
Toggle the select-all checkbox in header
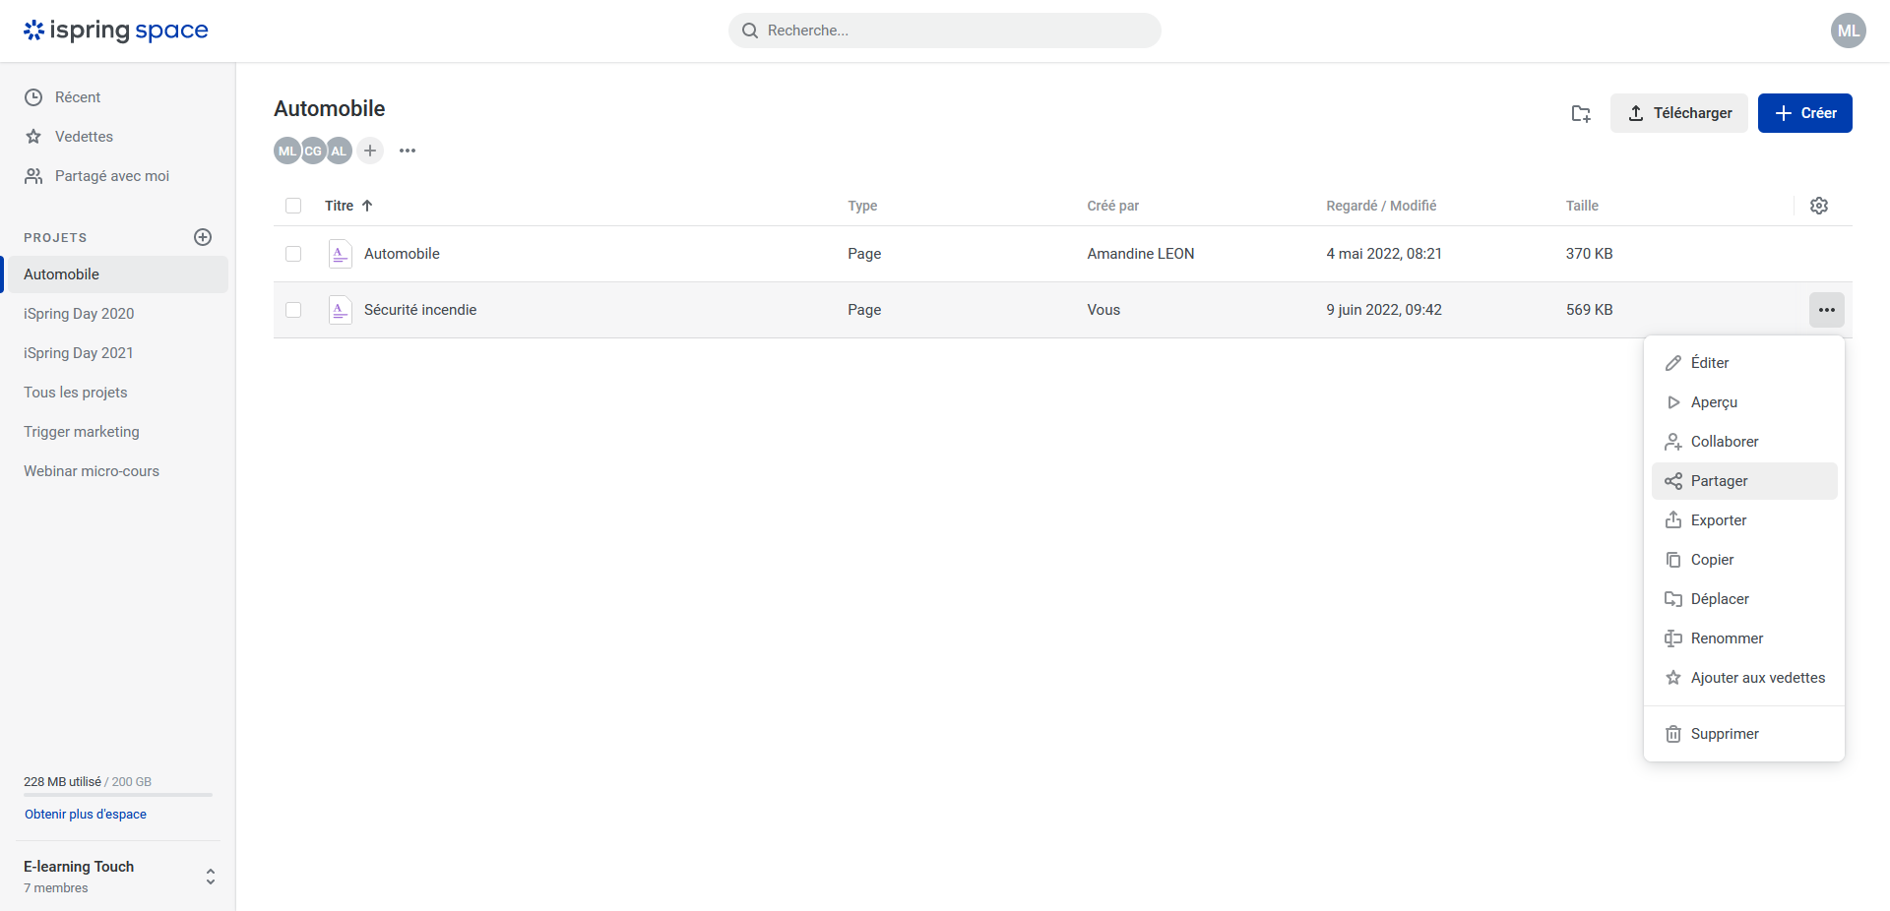[293, 206]
